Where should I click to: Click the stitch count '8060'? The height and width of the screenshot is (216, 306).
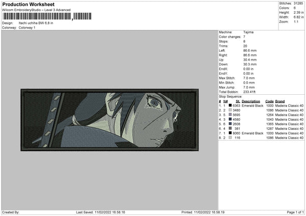(236, 133)
